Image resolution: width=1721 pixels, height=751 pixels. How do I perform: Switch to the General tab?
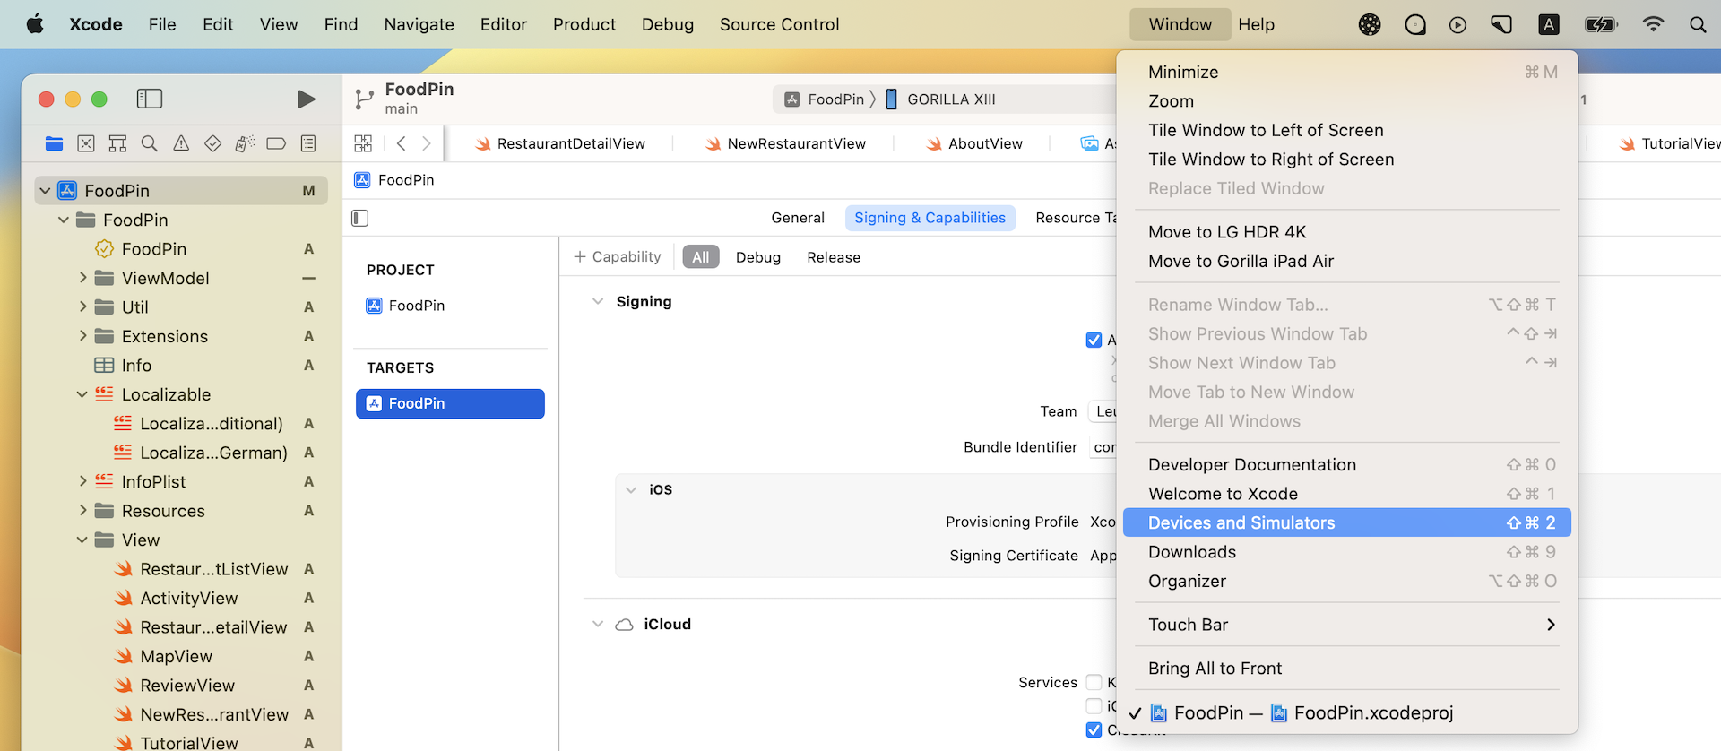click(x=797, y=218)
